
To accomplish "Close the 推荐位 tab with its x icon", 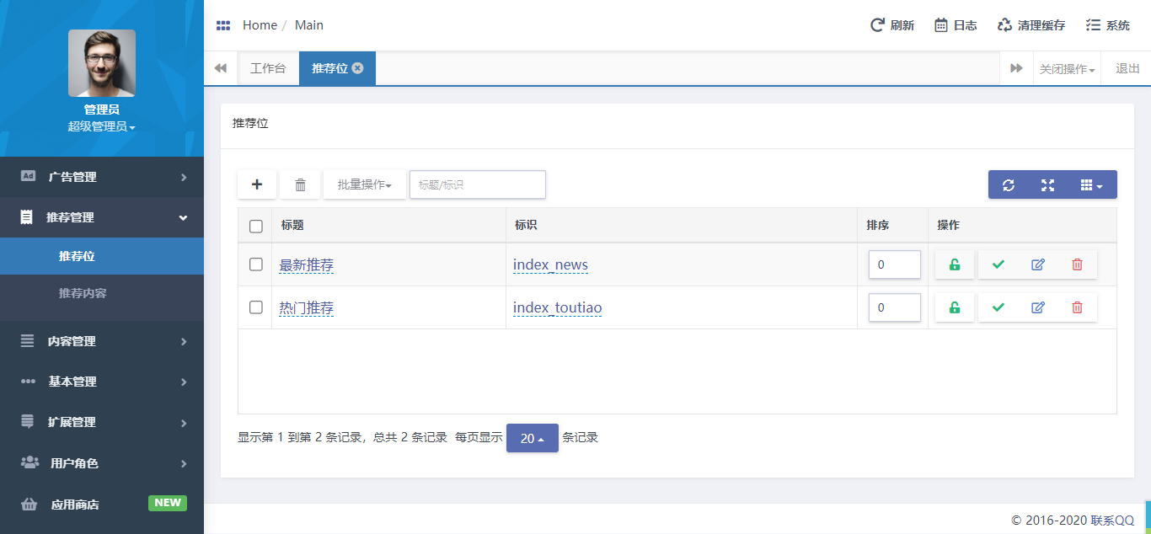I will (x=357, y=68).
